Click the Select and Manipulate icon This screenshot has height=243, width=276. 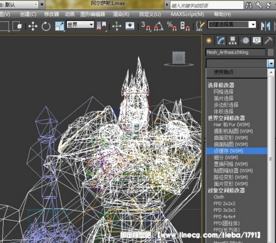point(116,26)
